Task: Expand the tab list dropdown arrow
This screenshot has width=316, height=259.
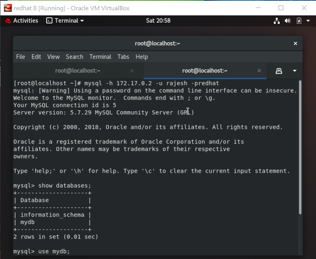Action: tap(295, 71)
